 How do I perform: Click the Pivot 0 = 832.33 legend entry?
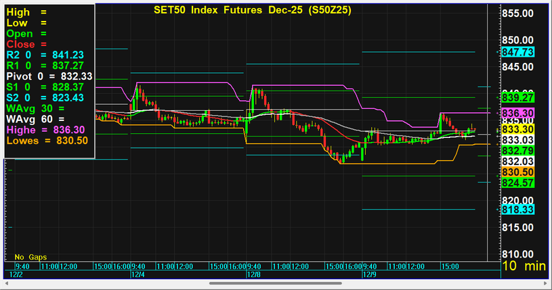click(48, 76)
